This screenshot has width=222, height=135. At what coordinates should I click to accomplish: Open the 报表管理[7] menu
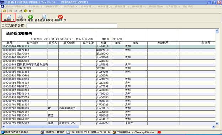point(122,6)
